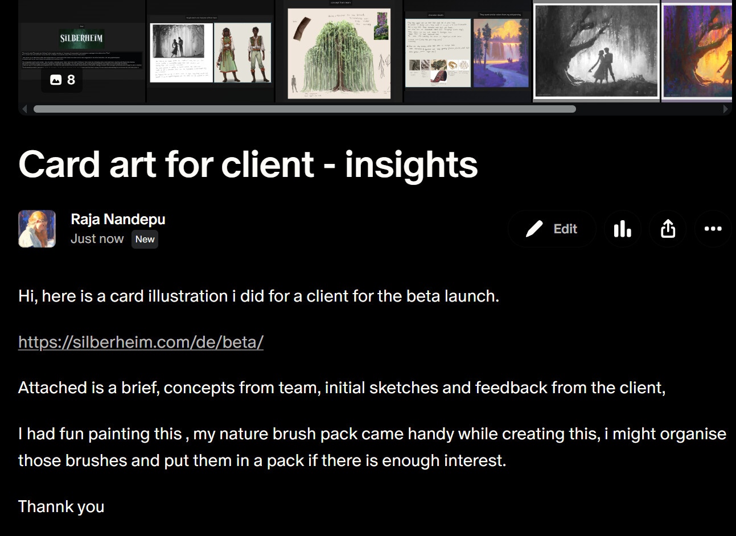
Task: Click the pencil icon inside the Edit button
Action: pyautogui.click(x=534, y=228)
